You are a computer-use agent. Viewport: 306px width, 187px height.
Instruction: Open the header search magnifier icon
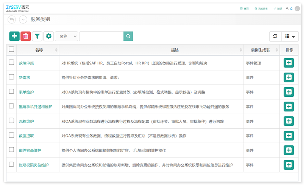287,9
